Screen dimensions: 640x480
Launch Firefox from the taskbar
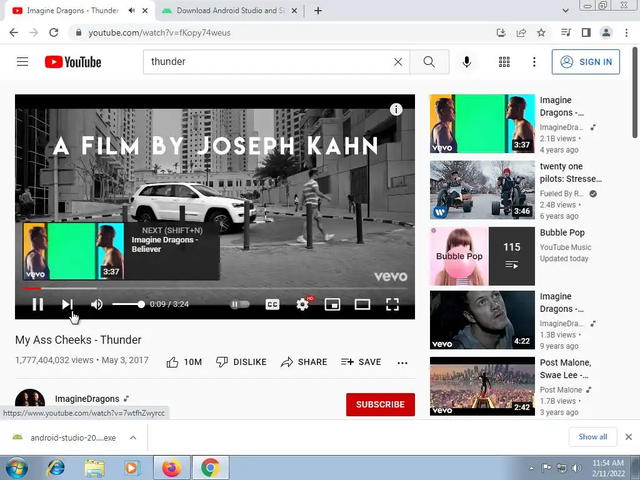(171, 467)
